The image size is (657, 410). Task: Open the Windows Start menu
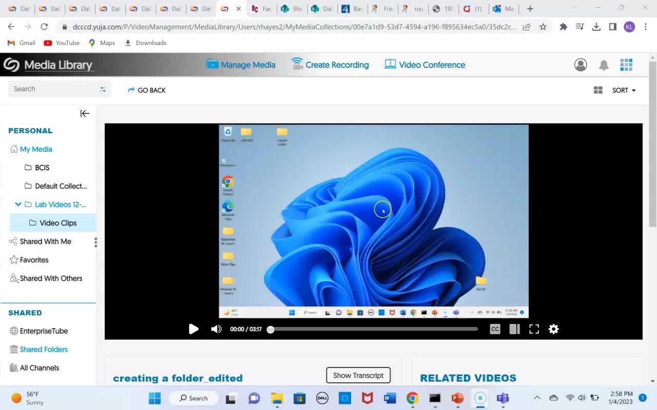[x=154, y=398]
